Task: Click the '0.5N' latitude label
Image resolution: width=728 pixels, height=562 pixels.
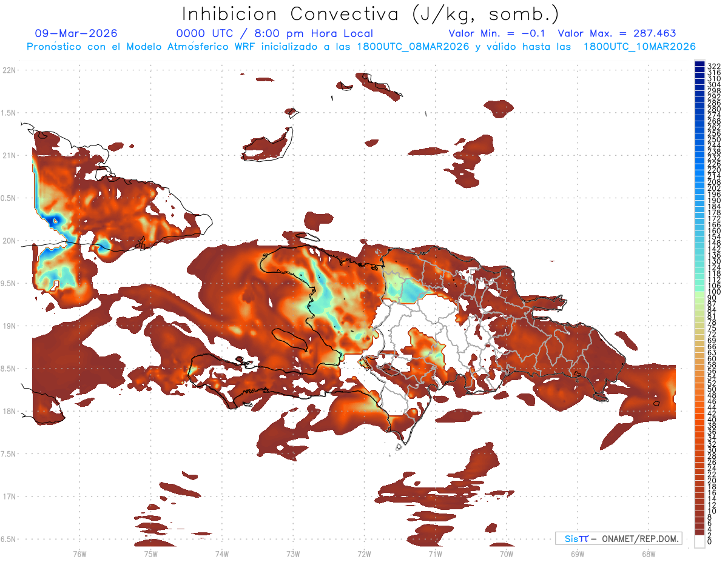Action: (x=8, y=198)
